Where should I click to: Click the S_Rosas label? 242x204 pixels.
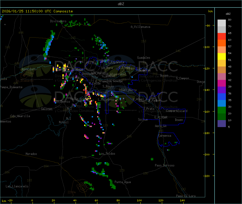tap(108, 86)
